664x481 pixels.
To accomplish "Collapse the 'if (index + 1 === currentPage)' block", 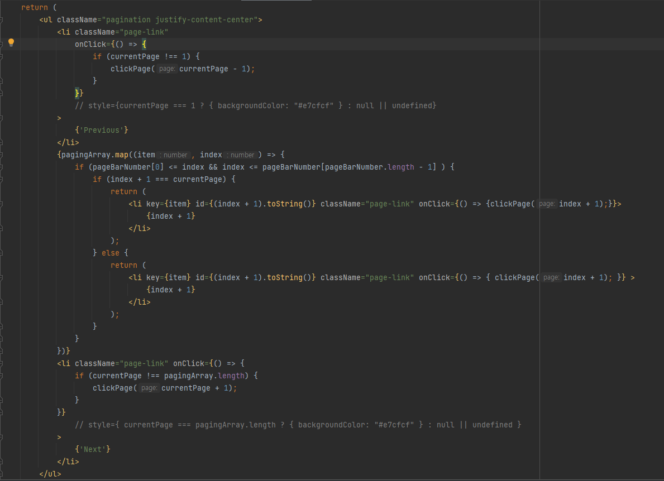I will pyautogui.click(x=1, y=179).
